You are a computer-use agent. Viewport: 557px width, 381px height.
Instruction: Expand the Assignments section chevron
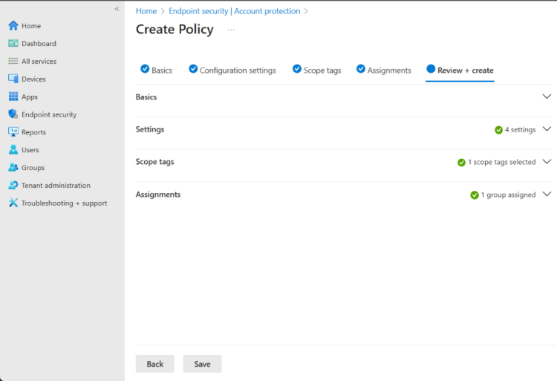point(547,194)
